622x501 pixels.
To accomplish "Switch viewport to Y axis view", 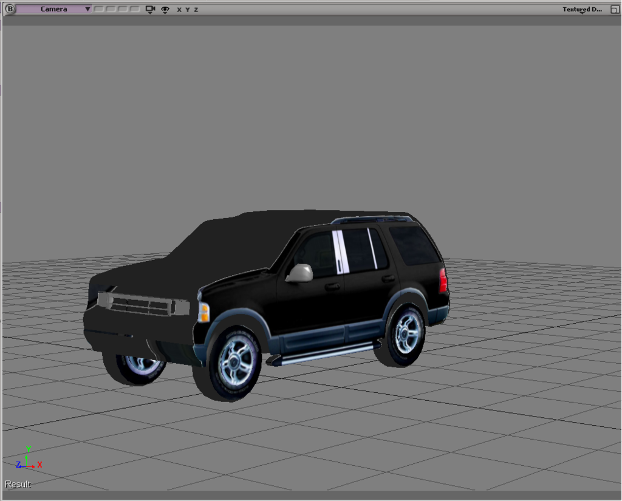I will click(x=188, y=10).
